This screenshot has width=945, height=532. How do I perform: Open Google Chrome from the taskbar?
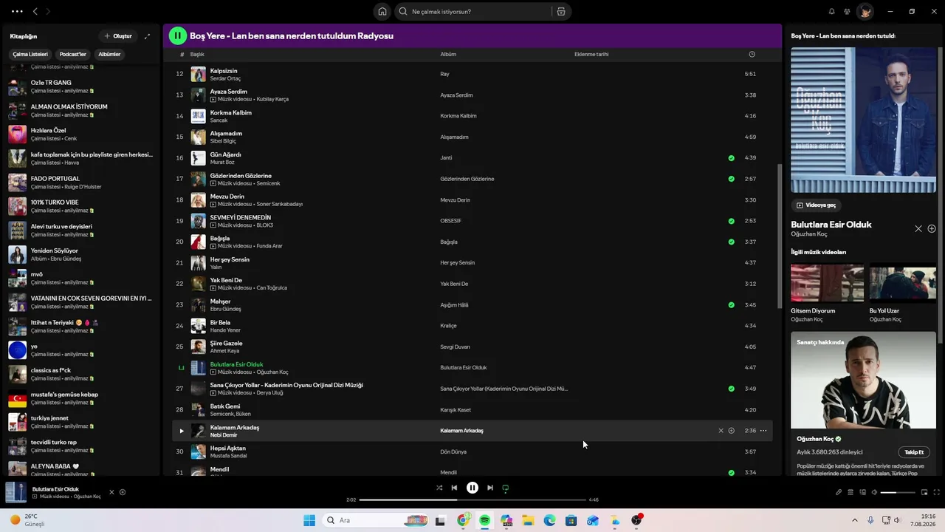[462, 520]
